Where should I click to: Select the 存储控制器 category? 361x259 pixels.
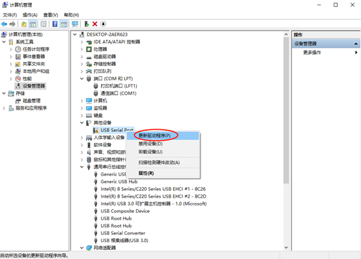[105, 64]
